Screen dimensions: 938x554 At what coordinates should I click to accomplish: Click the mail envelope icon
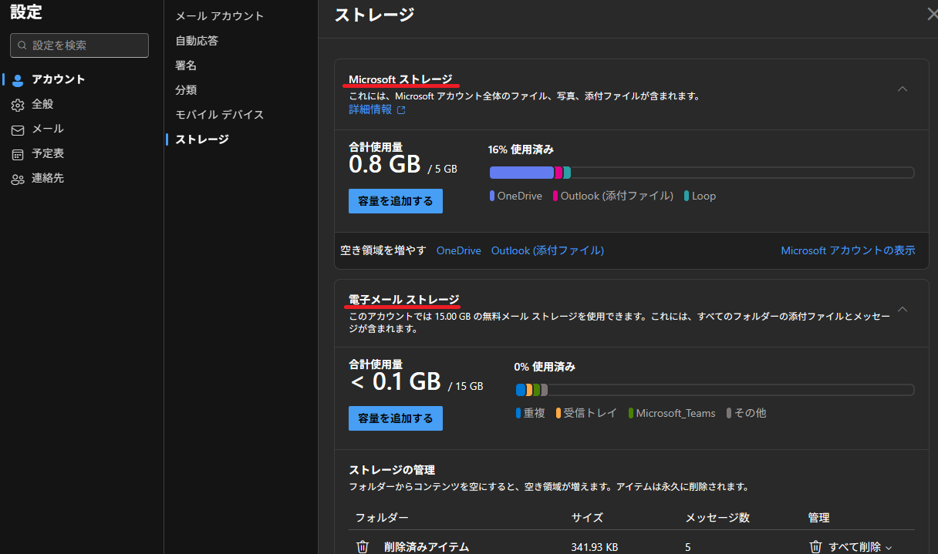point(18,129)
